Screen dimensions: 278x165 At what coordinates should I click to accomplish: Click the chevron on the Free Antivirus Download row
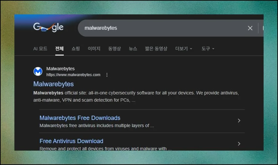pos(239,144)
